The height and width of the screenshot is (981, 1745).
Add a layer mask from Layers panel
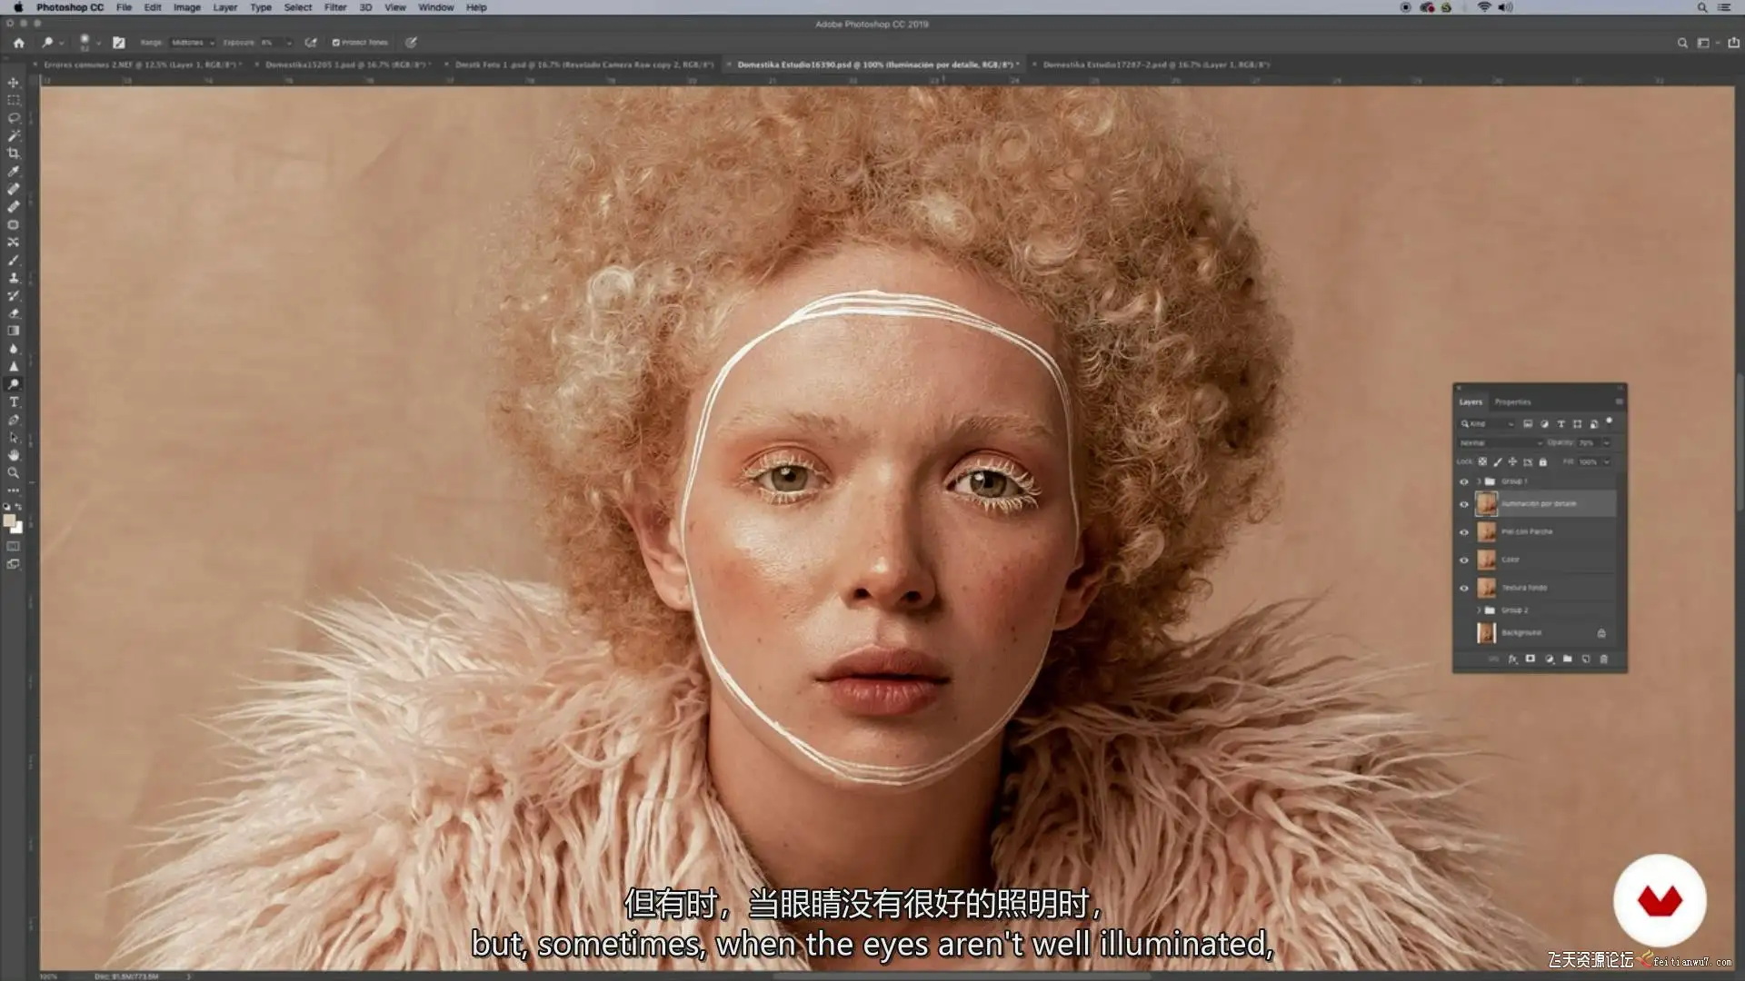click(1531, 659)
